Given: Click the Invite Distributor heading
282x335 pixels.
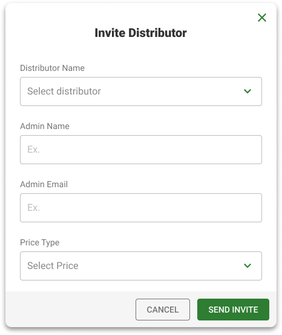Looking at the screenshot, I should (140, 33).
